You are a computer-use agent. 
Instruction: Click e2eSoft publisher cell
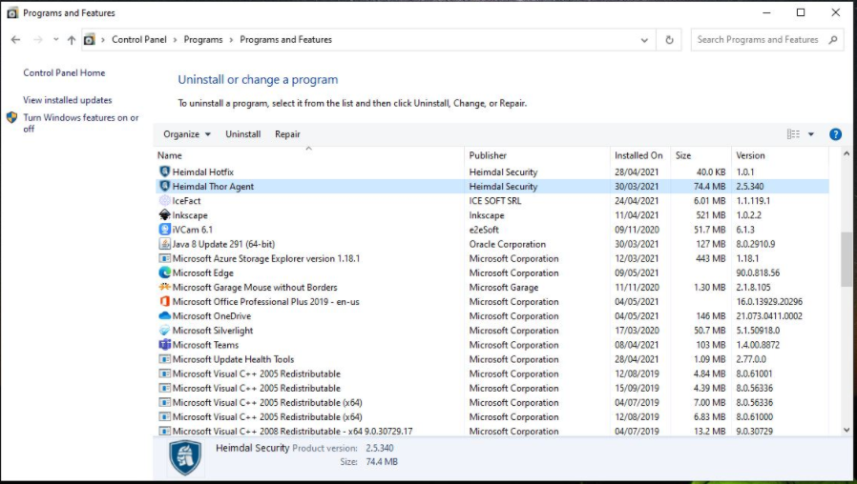pos(484,230)
